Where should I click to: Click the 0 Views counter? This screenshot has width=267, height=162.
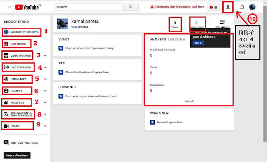point(175,25)
